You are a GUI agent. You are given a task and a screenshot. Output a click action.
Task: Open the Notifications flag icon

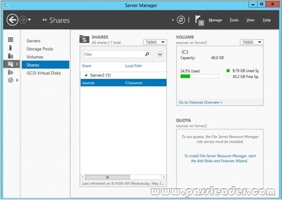click(x=199, y=20)
